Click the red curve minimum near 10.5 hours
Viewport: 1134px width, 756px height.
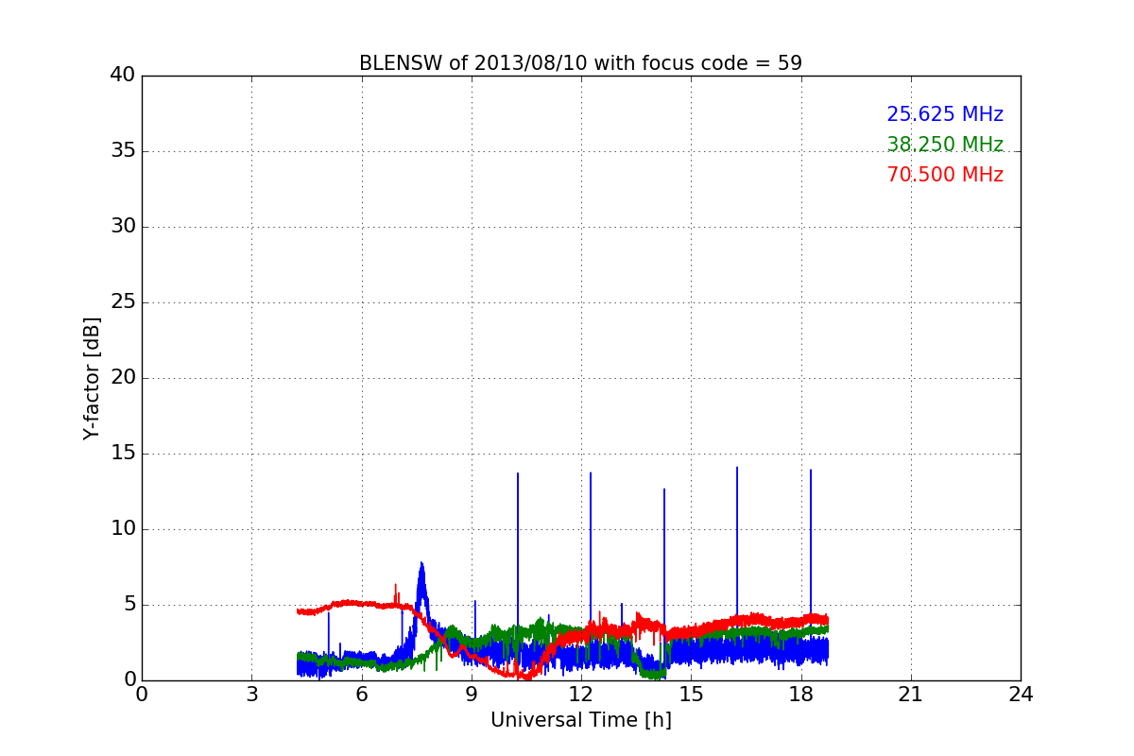(526, 675)
